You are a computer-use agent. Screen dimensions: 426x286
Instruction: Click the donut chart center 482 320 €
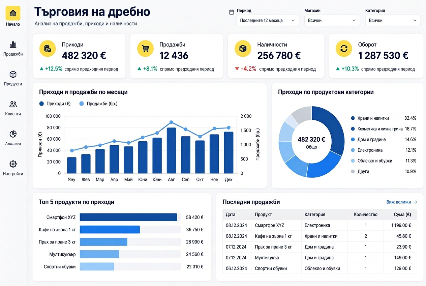pos(311,139)
